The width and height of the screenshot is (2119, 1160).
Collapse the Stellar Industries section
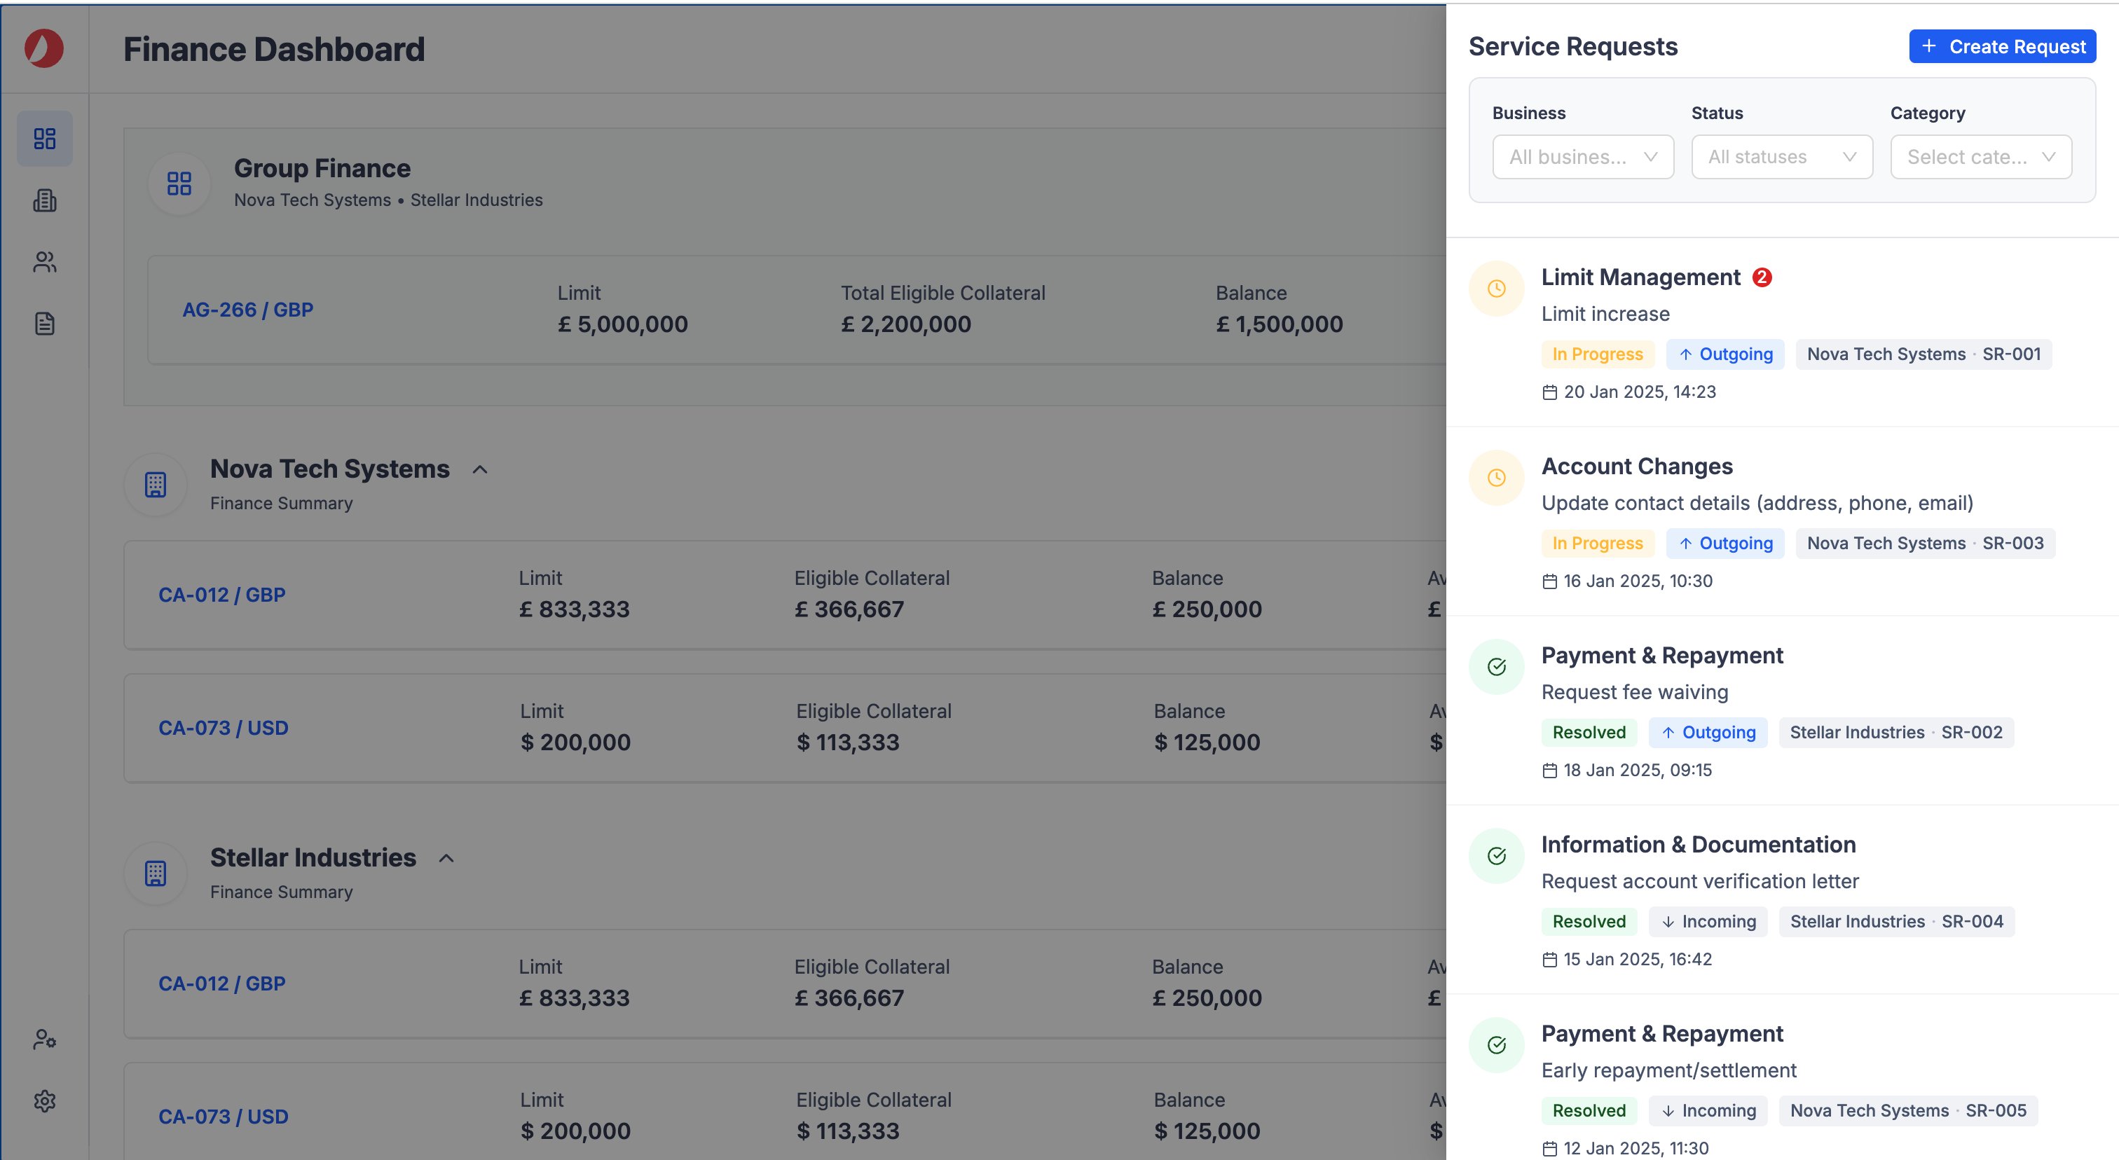pos(446,858)
